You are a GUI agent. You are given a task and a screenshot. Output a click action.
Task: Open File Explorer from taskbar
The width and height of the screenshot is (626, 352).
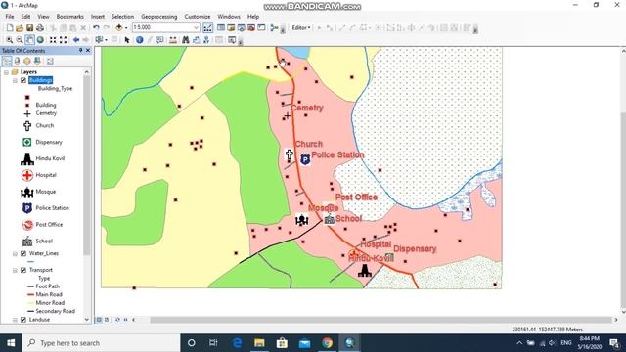click(259, 343)
